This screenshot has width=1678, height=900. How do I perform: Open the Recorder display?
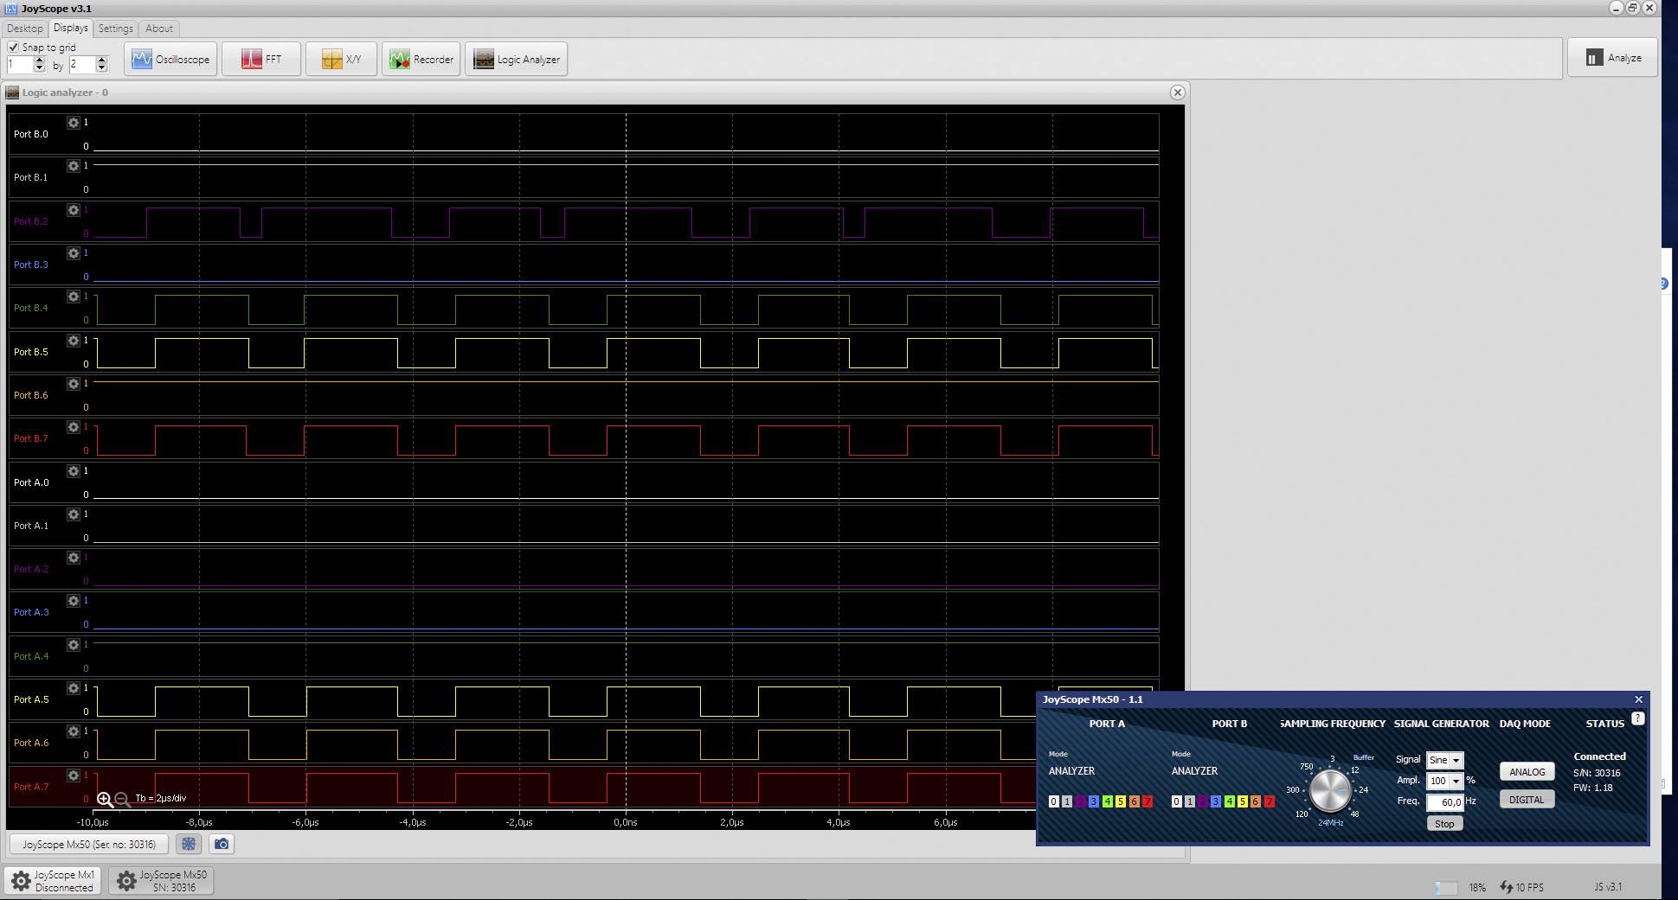(421, 59)
